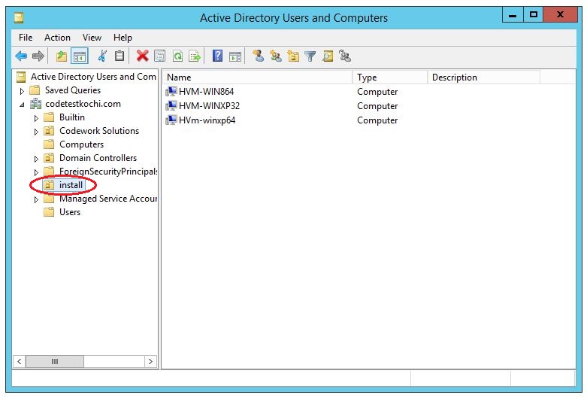Image resolution: width=587 pixels, height=398 pixels.
Task: Click tree pane scrollbar left arrow
Action: pyautogui.click(x=19, y=361)
